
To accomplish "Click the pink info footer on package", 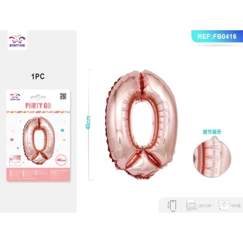I will 38,174.
